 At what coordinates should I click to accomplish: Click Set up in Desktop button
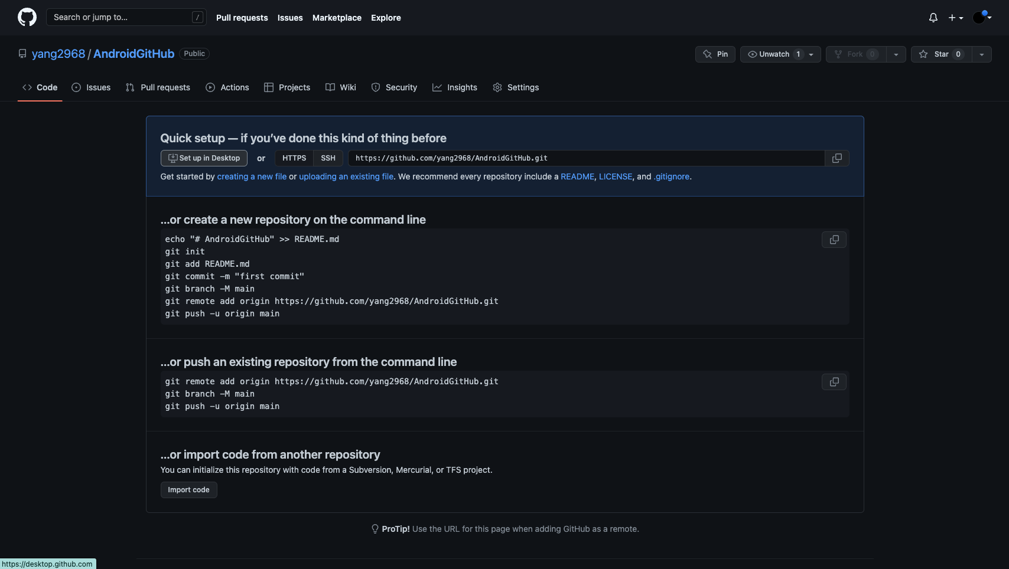204,158
